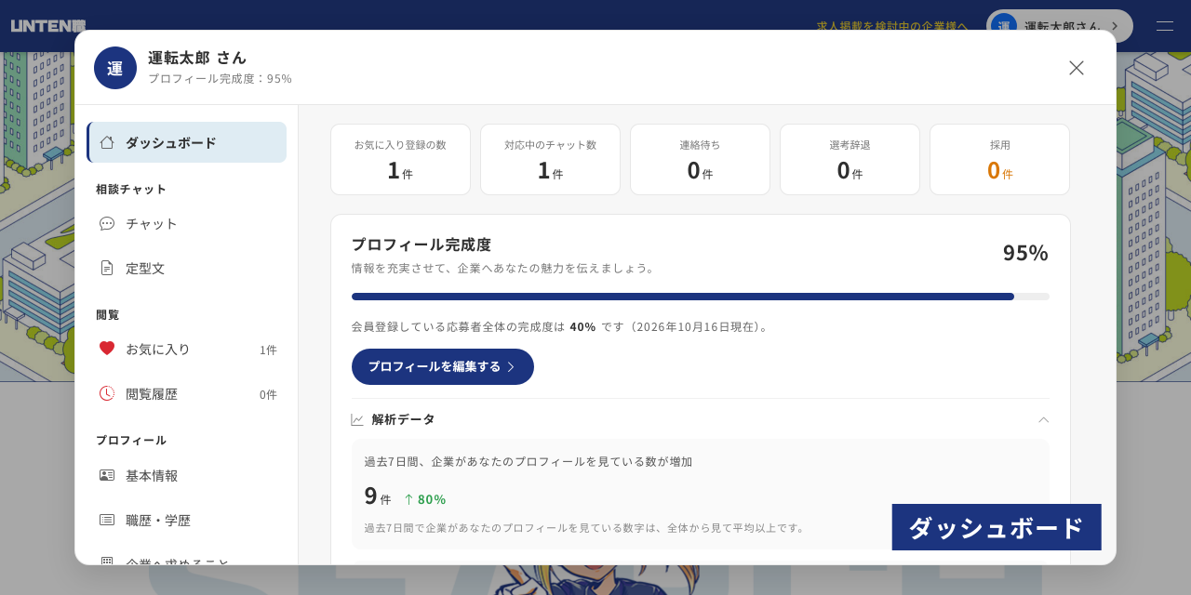Open 定型文 in the sidebar
The width and height of the screenshot is (1191, 595).
187,268
